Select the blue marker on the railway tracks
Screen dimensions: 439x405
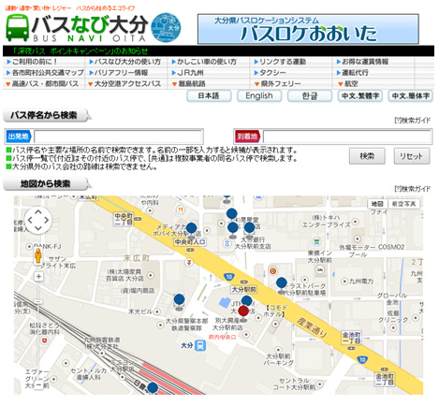coord(153,388)
